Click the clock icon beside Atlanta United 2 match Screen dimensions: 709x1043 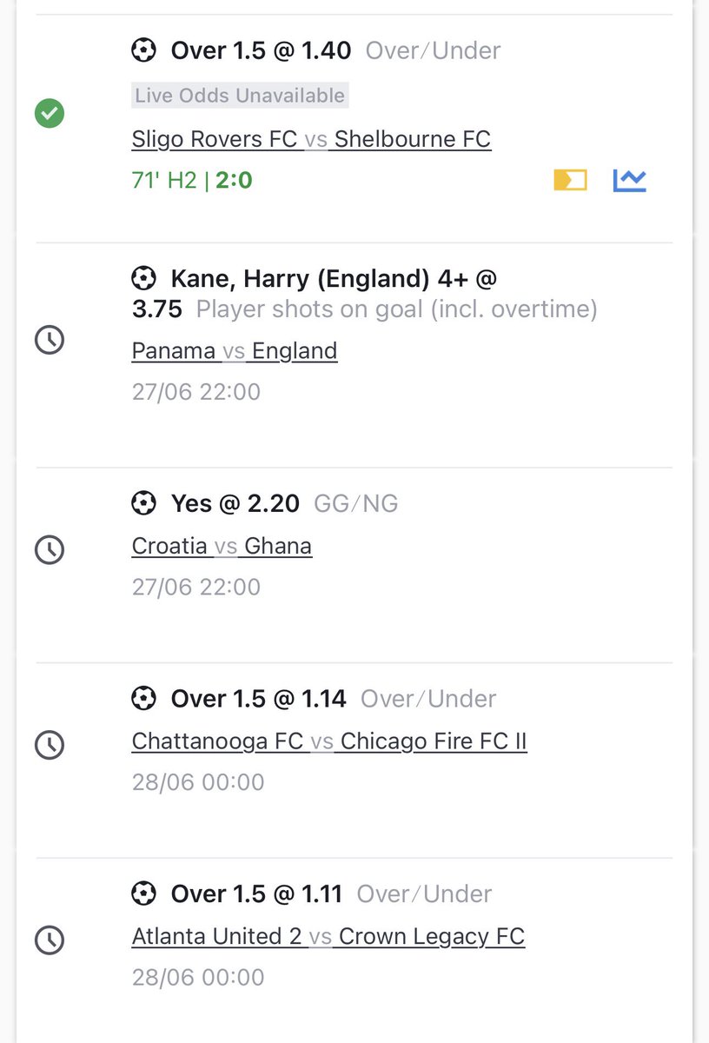pyautogui.click(x=50, y=940)
